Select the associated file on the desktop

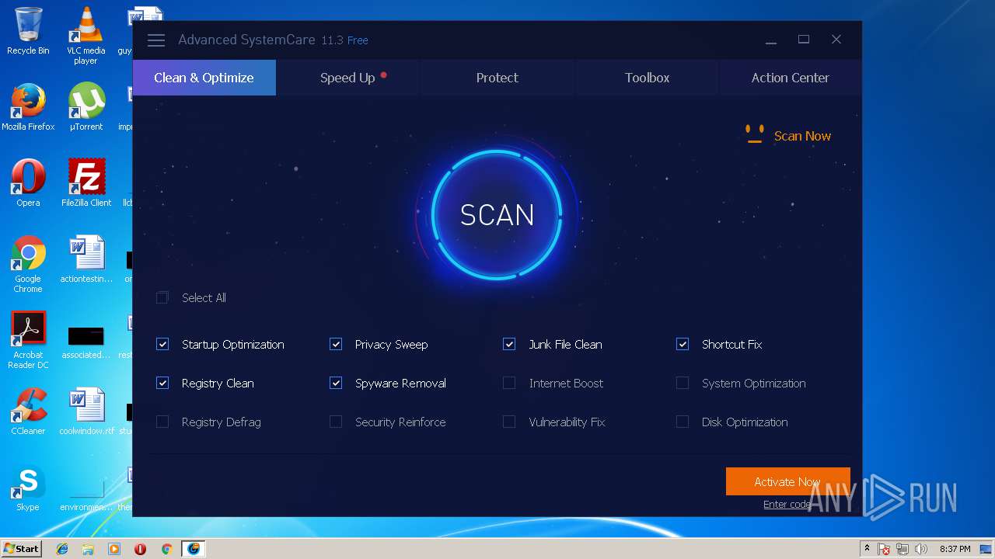86,342
